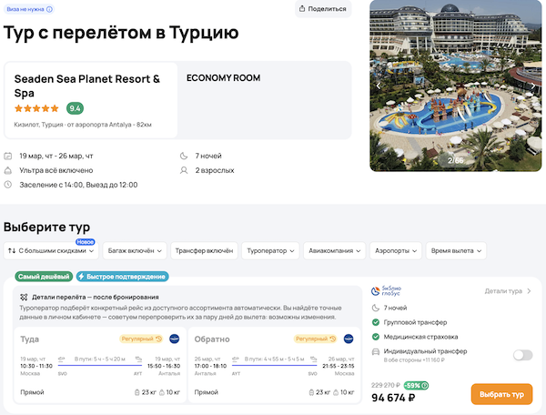Expand the Авиакомпания filter dropdown
This screenshot has height=415, width=546.
[333, 250]
